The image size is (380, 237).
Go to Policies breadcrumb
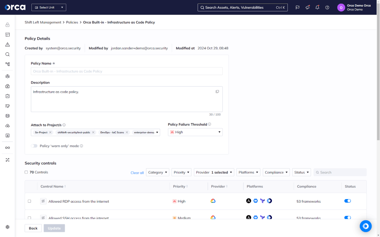click(x=72, y=22)
